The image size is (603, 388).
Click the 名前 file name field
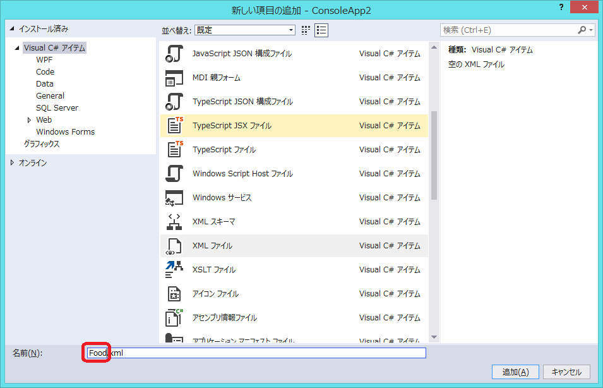point(256,353)
